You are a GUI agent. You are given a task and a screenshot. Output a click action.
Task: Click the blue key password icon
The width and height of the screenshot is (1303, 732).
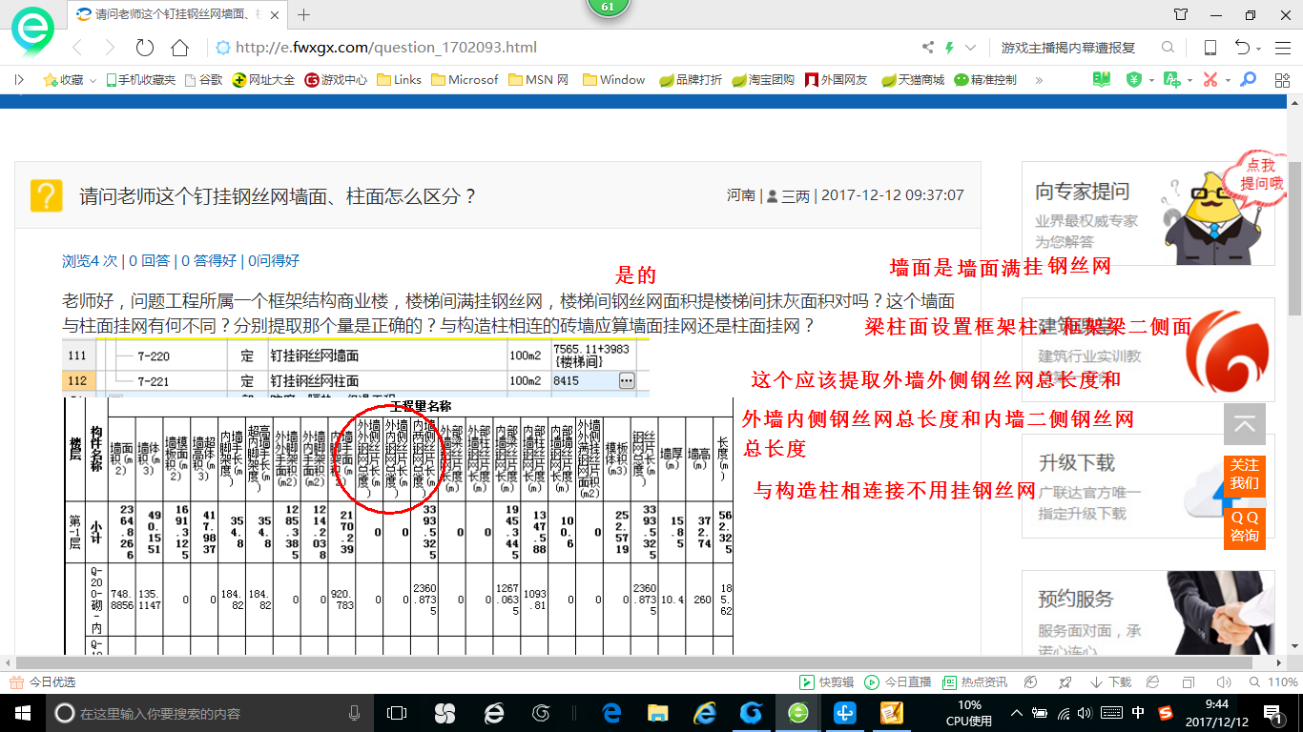pyautogui.click(x=1249, y=80)
